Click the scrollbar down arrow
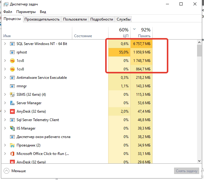 click(199, 161)
